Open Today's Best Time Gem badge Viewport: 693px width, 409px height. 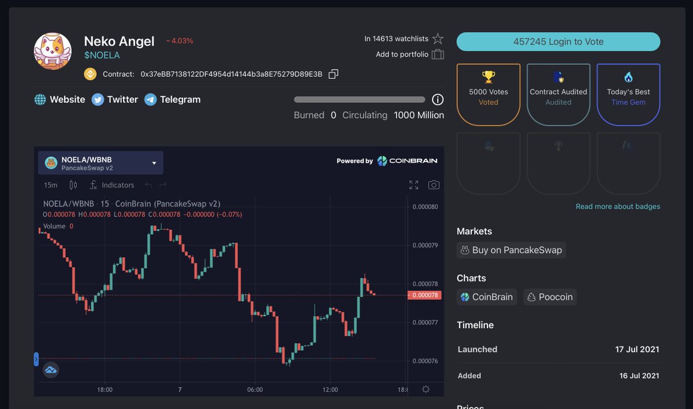click(x=628, y=95)
